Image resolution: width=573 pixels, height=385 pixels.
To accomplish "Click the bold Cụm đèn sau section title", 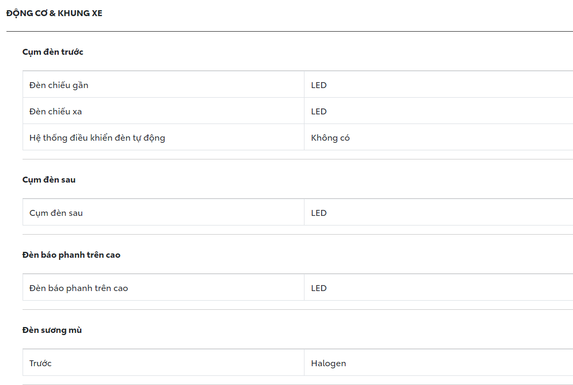I will click(x=49, y=180).
